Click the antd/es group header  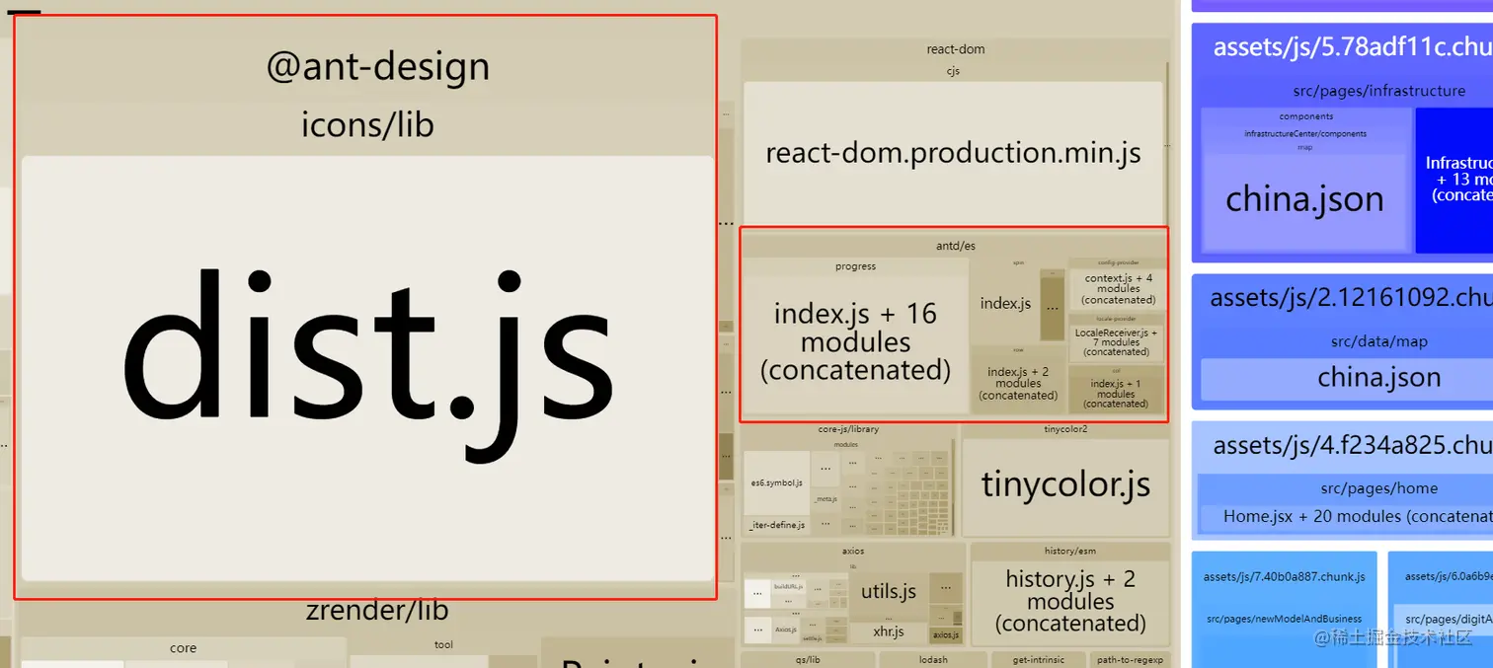(955, 246)
